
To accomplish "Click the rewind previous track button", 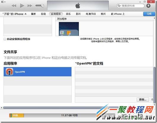I will click(14, 6).
